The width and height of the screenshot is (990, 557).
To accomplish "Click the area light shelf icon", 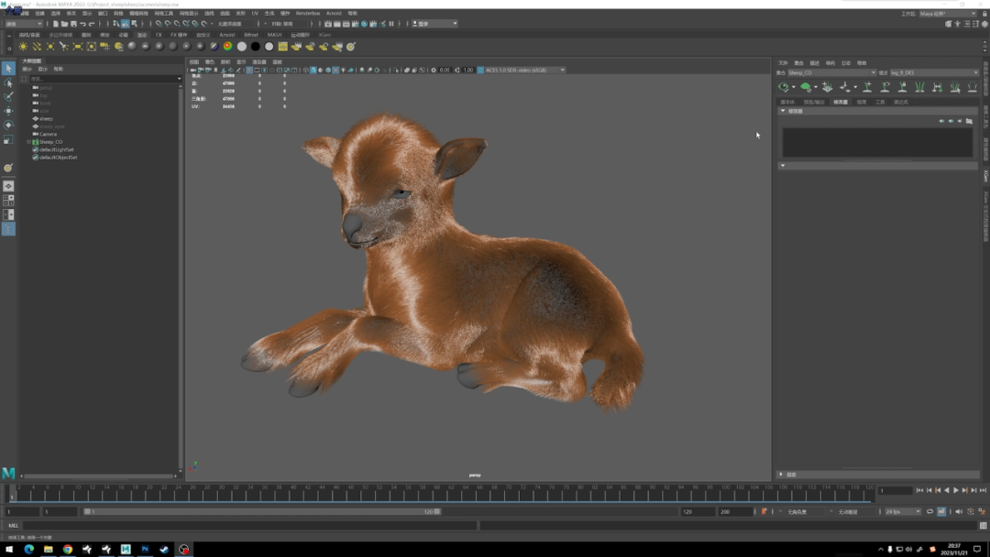I will point(78,47).
